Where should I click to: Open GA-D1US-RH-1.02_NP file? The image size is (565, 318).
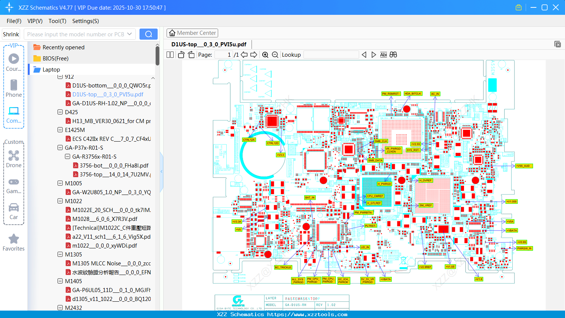point(108,103)
